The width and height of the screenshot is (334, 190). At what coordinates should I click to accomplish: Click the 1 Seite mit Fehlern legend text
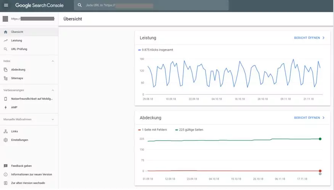pos(154,130)
